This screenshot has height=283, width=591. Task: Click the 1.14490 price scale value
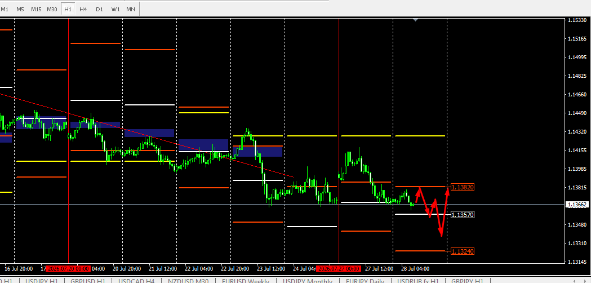coord(577,113)
